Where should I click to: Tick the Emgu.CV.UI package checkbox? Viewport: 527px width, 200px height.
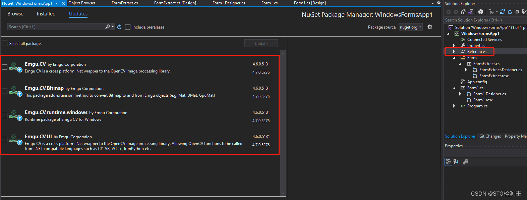click(5, 140)
